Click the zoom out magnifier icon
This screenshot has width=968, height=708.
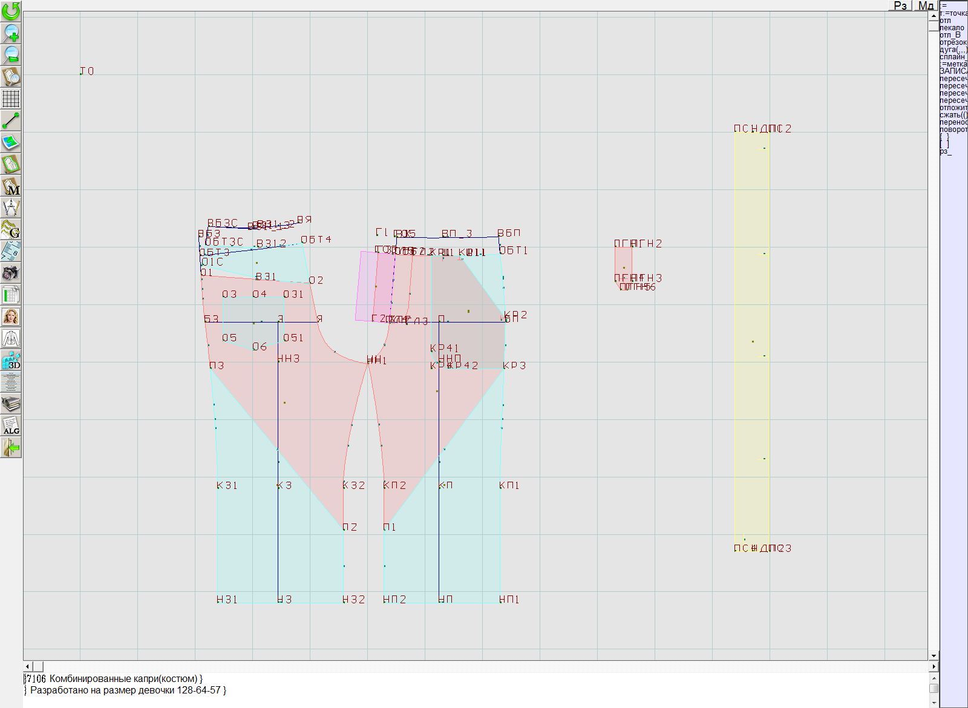coord(11,54)
